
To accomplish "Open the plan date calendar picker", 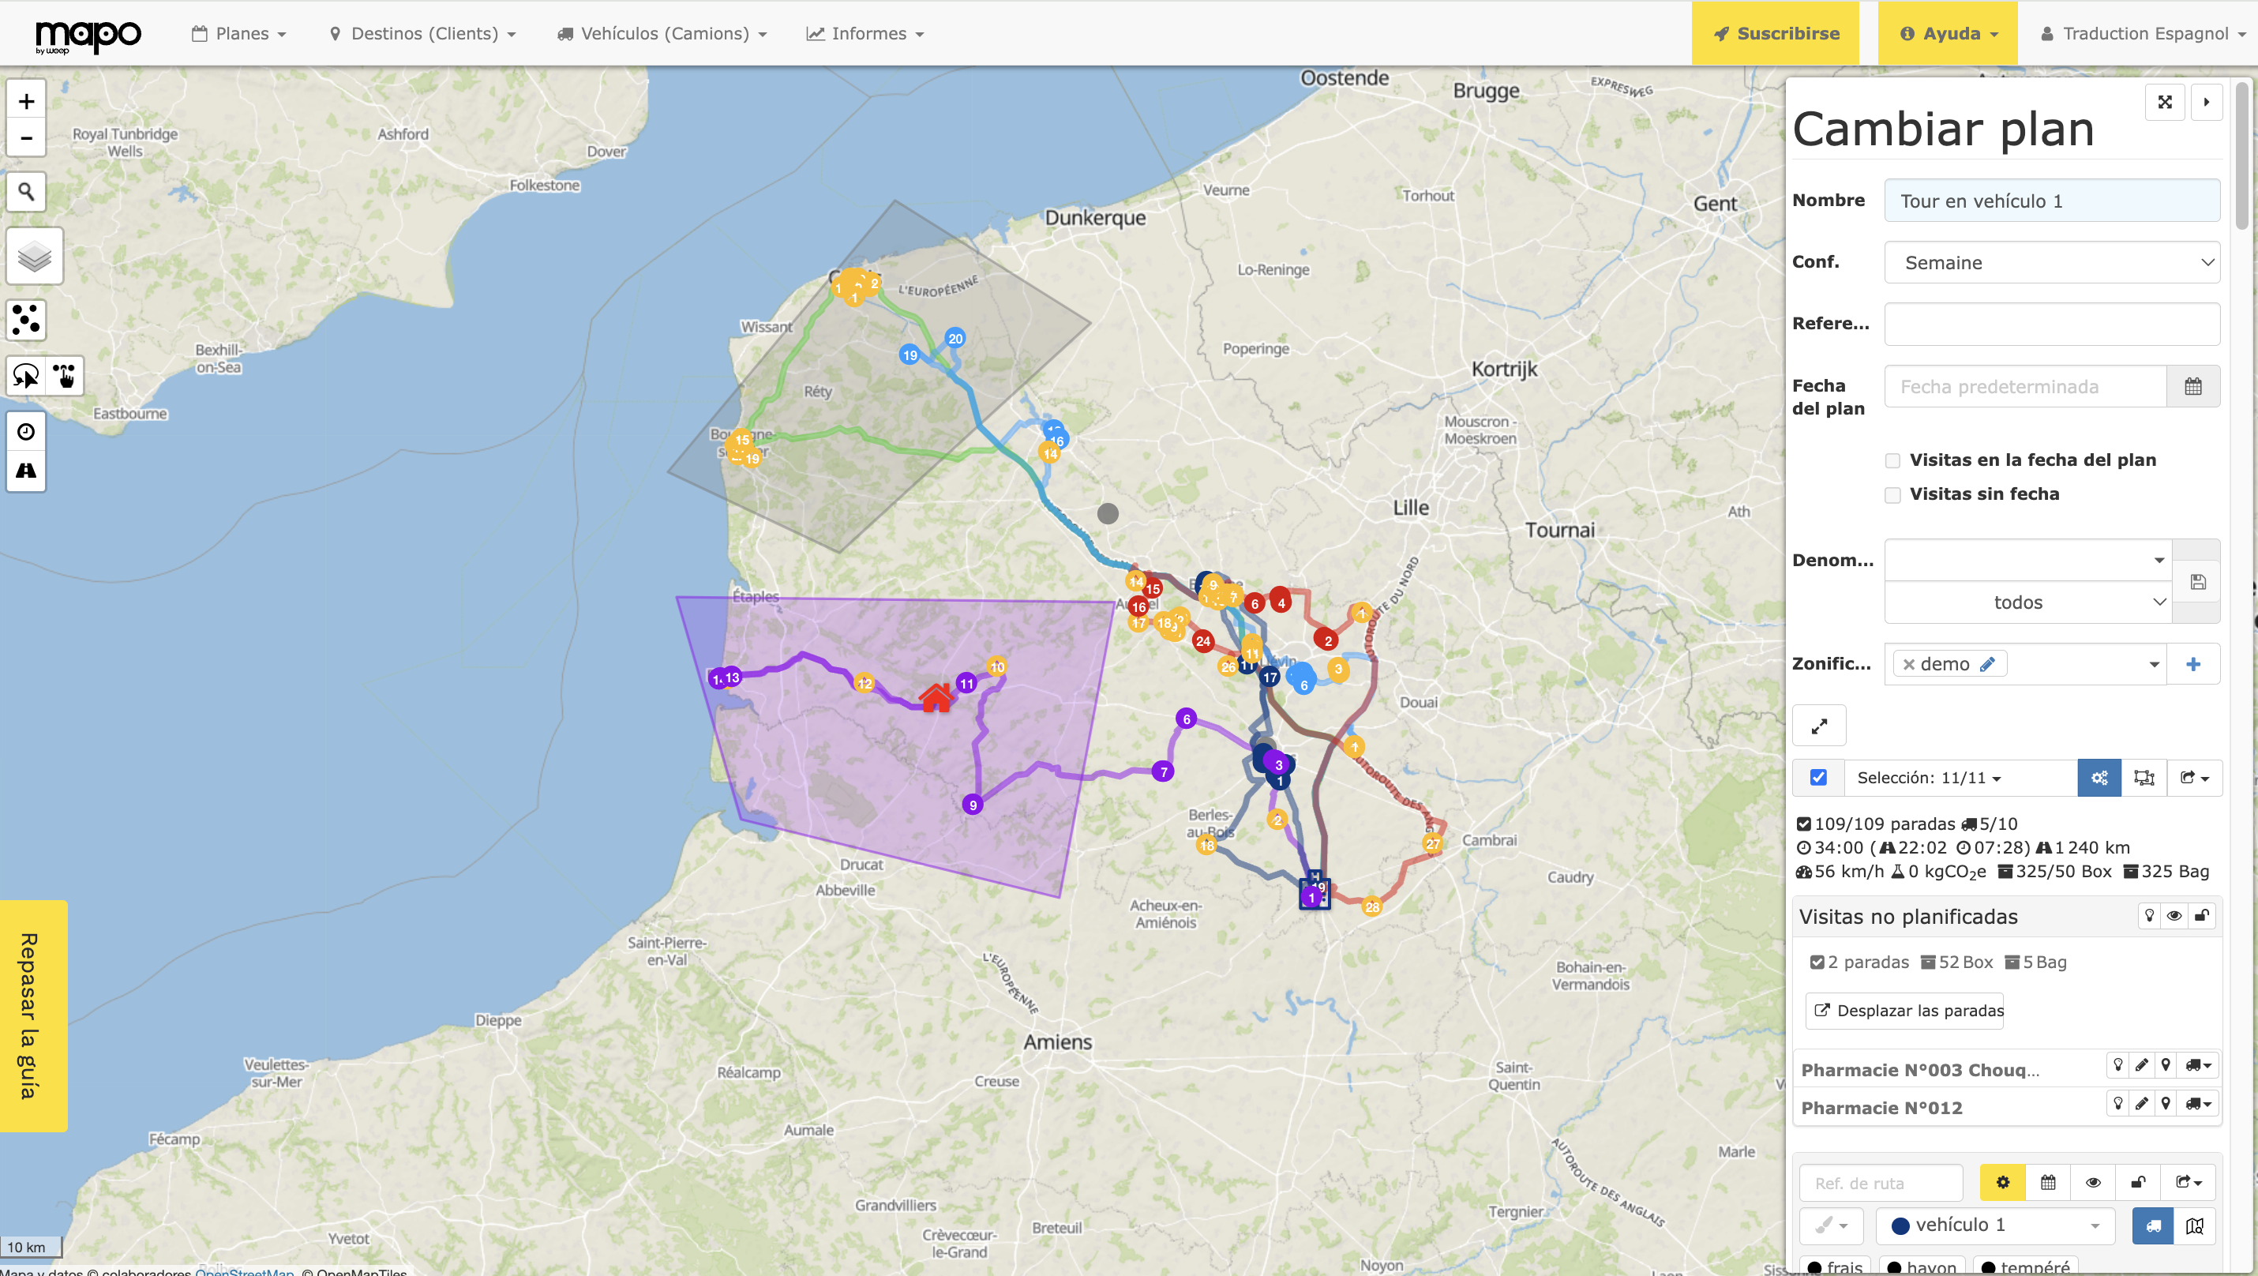I will [2192, 386].
